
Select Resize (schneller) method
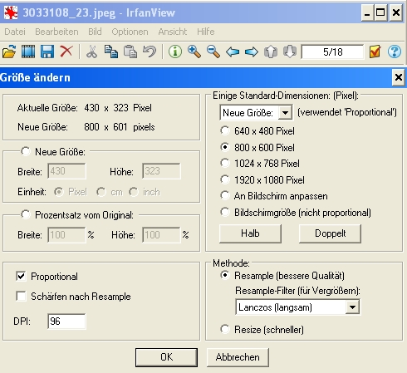pos(225,329)
